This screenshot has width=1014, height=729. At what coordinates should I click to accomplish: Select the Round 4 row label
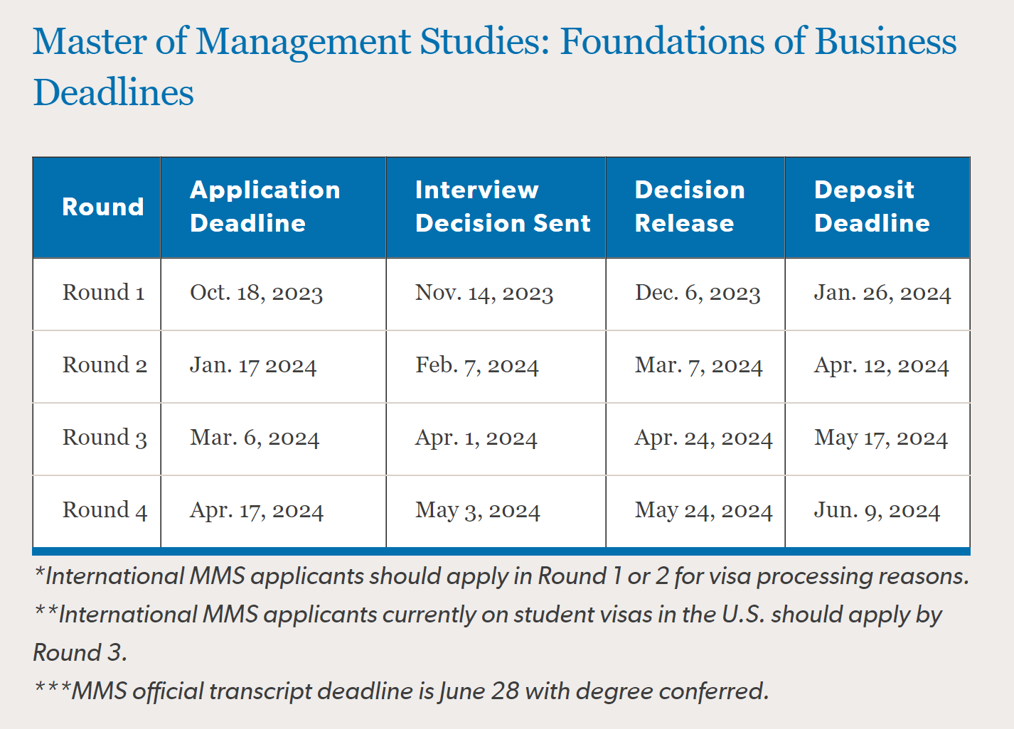[105, 510]
